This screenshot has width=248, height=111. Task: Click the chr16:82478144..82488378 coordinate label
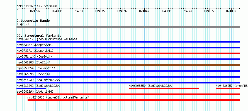37,6
